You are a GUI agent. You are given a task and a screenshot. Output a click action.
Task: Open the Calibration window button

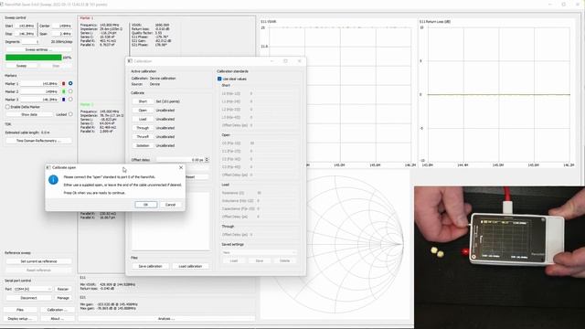57,310
